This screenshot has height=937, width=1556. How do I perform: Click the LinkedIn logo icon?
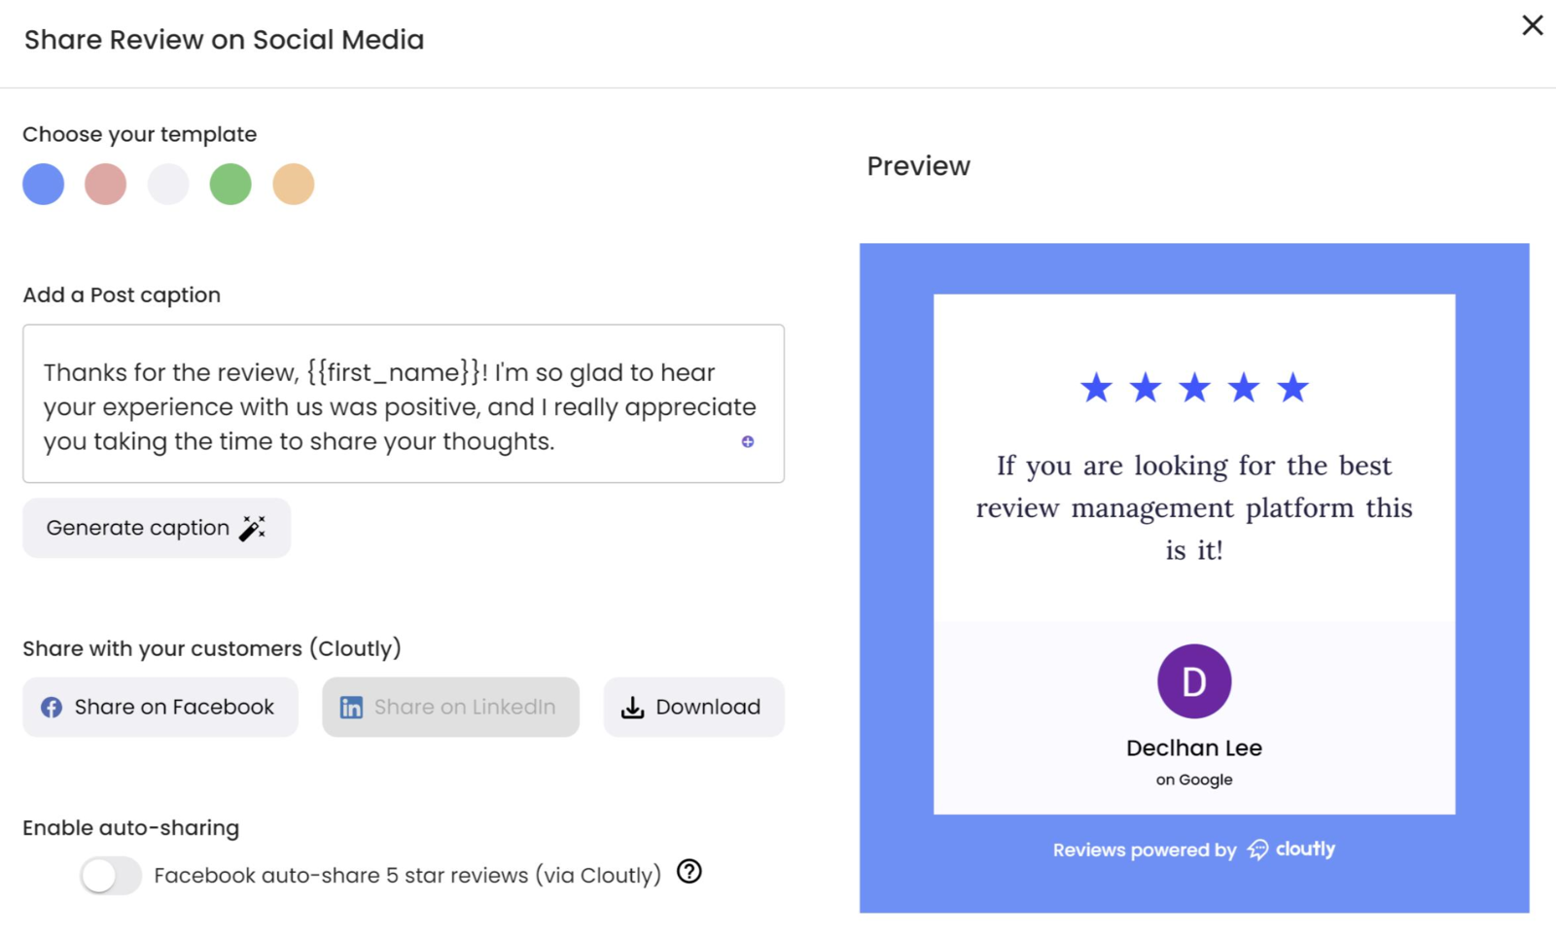[351, 708]
